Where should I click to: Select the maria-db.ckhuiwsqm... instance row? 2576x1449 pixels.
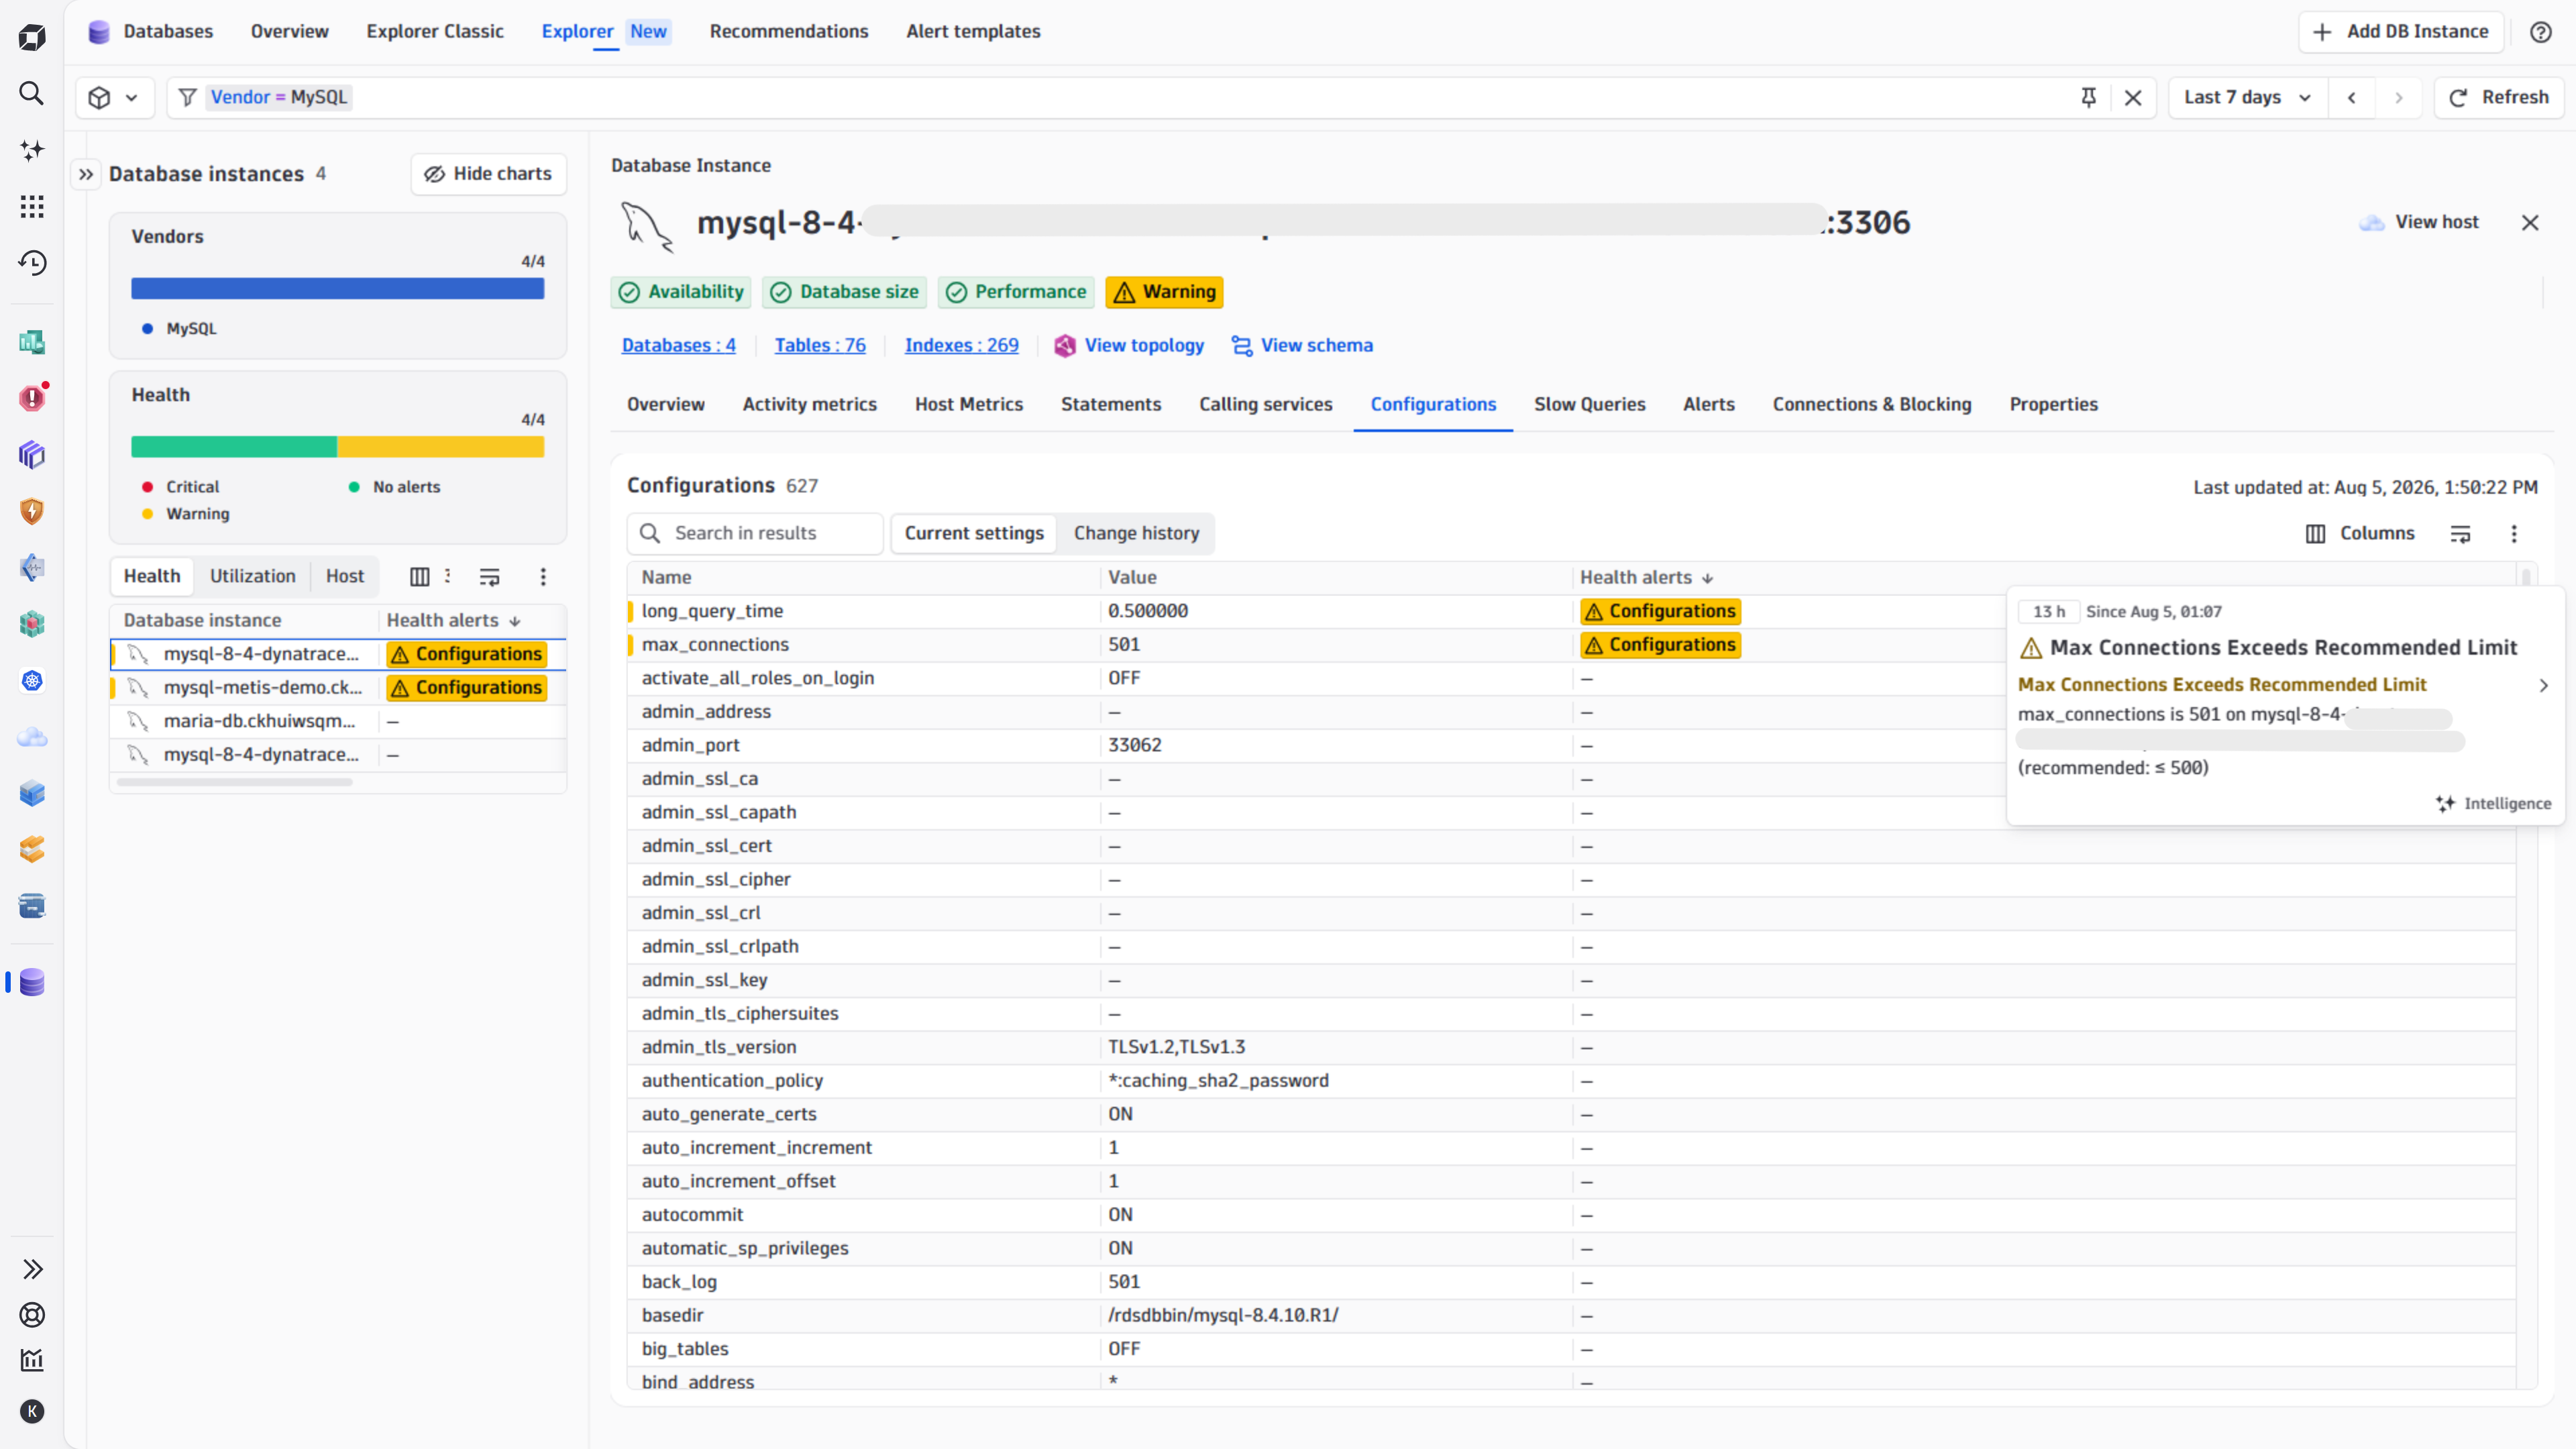[338, 721]
